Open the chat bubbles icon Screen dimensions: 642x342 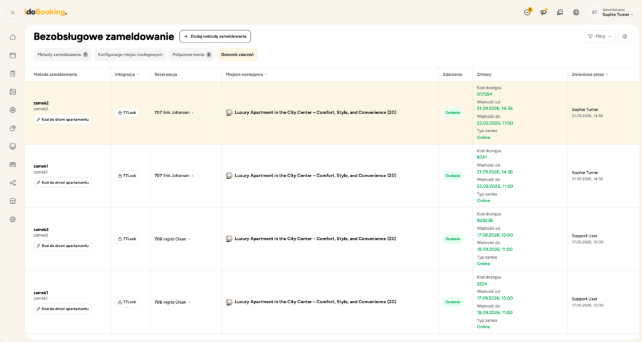tap(560, 13)
